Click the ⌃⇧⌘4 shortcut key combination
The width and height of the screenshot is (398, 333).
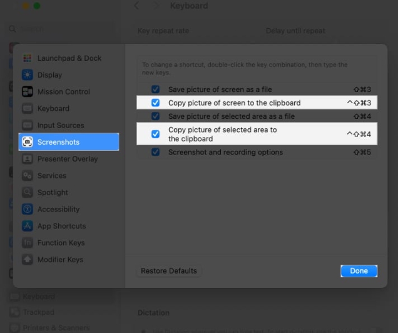coord(359,135)
